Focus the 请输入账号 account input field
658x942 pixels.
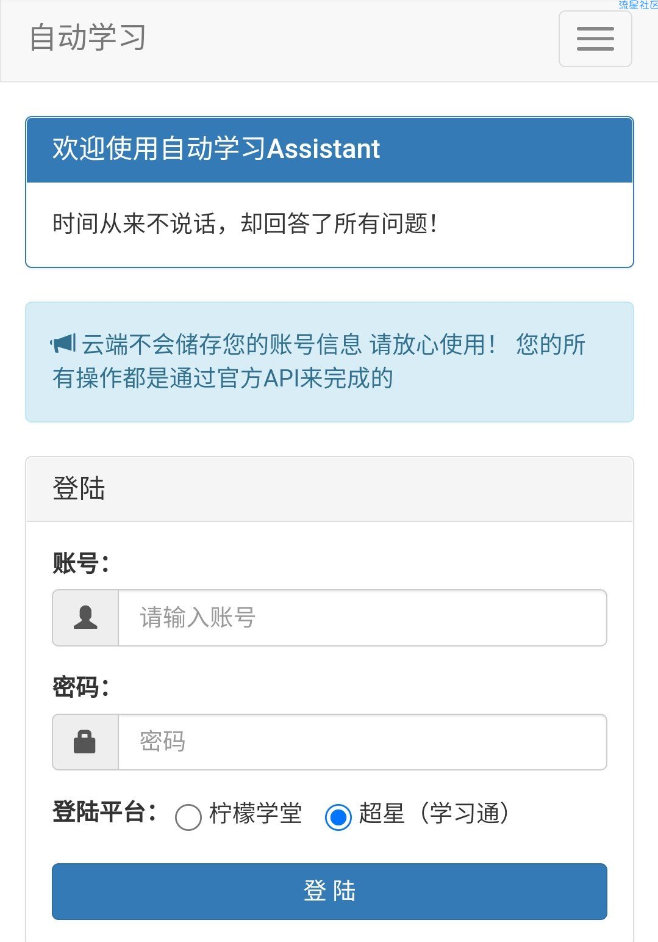pos(362,617)
